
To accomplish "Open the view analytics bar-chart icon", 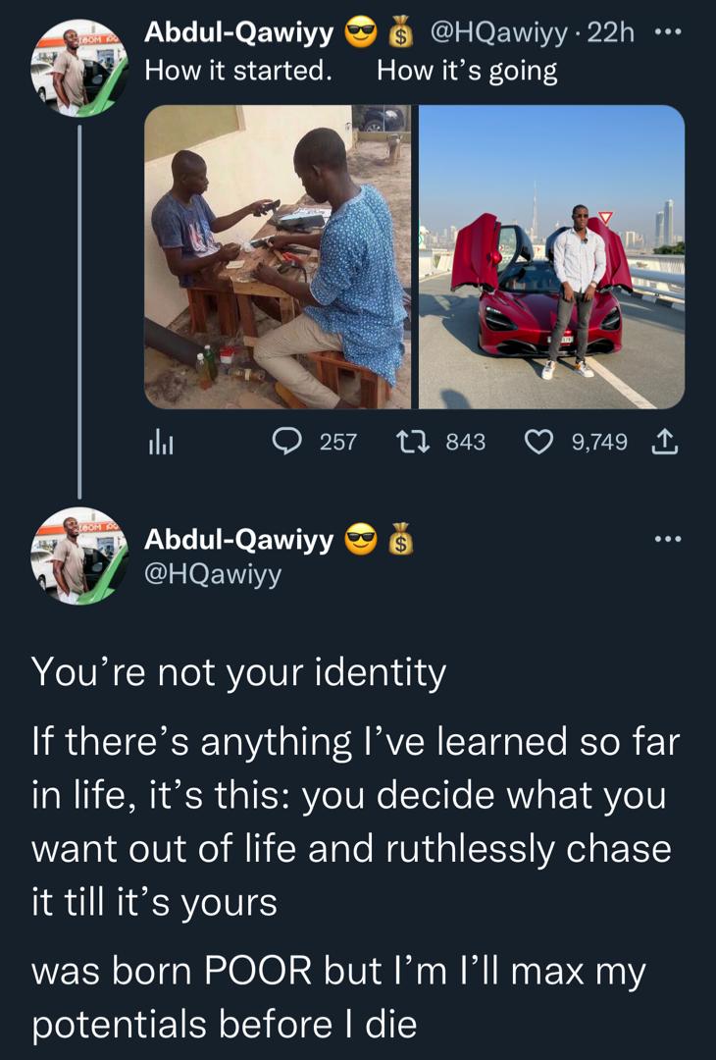I will (160, 443).
